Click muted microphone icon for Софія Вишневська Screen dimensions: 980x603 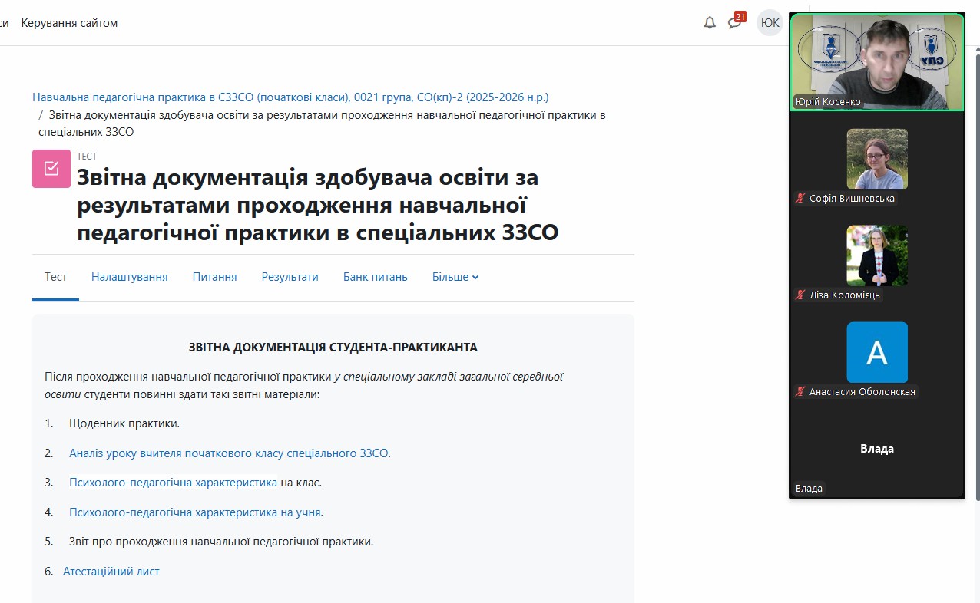point(800,199)
